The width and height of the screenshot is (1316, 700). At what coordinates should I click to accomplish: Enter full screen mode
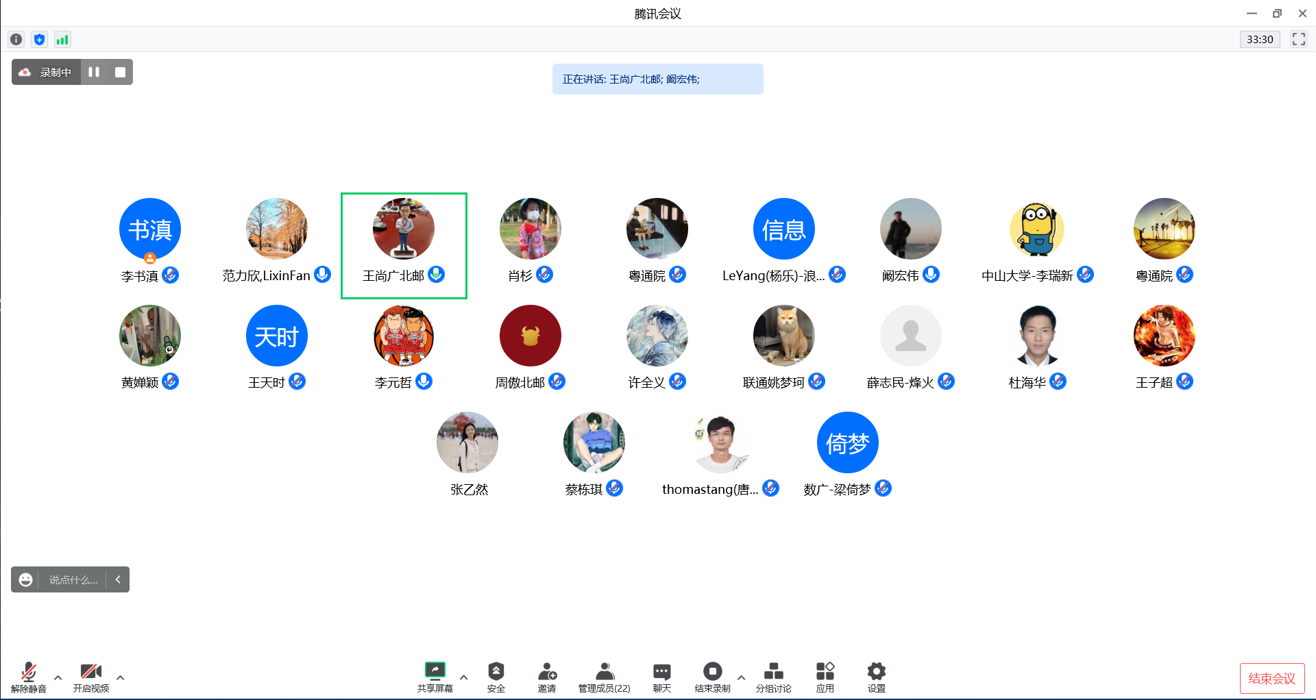coord(1299,39)
